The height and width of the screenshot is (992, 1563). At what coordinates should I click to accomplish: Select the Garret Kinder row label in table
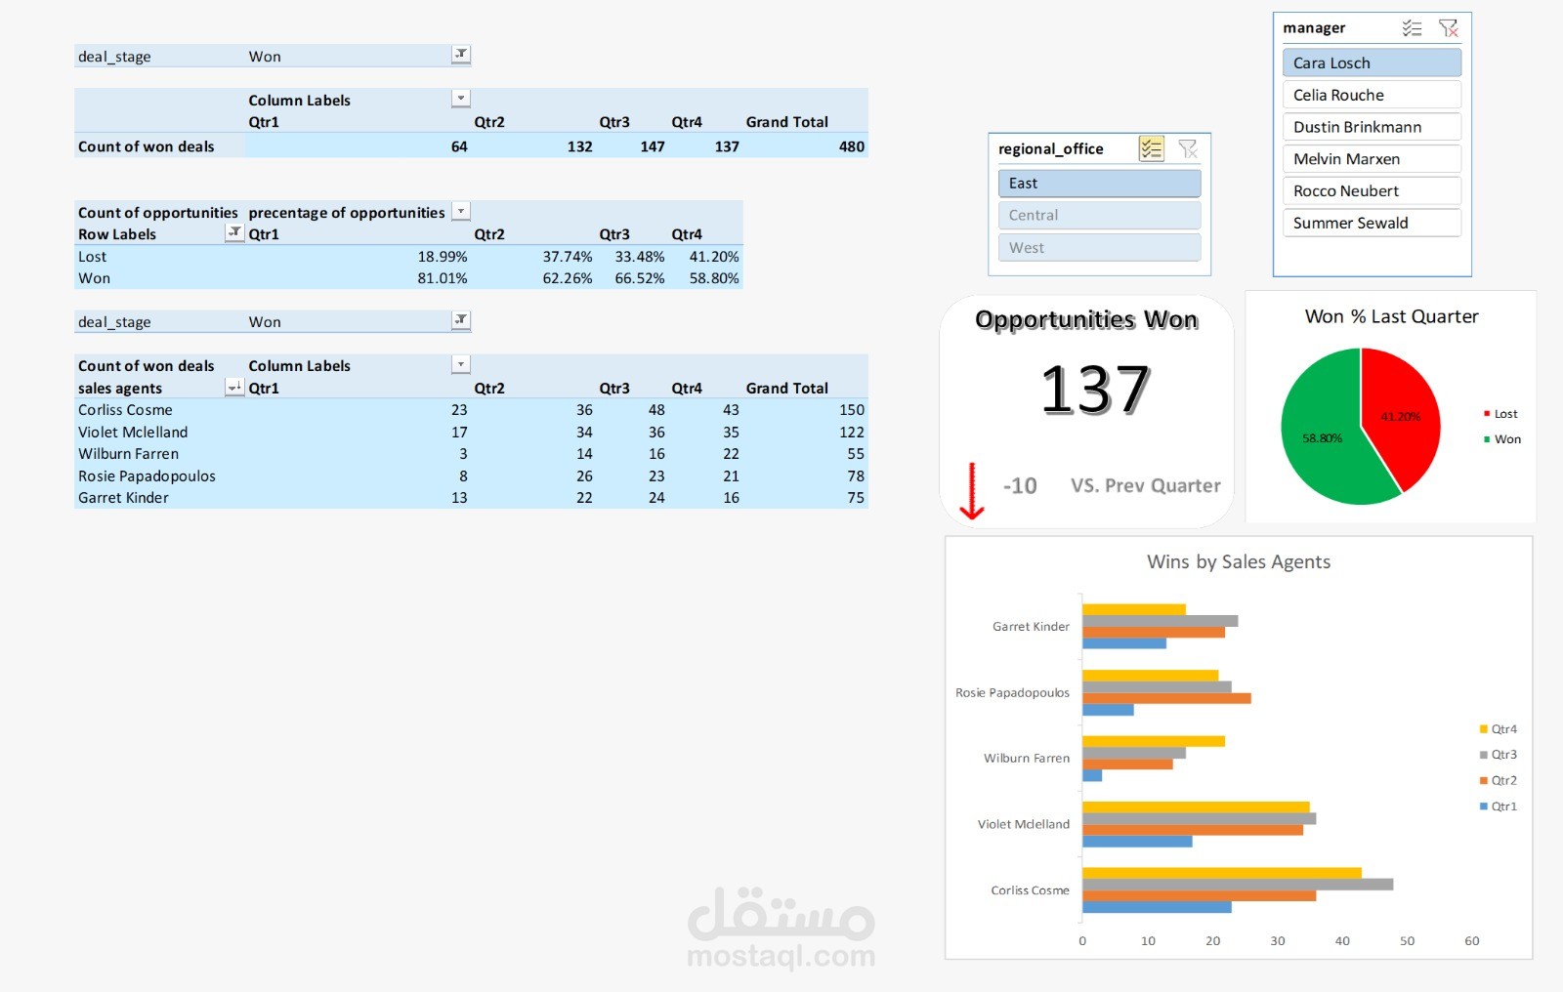pyautogui.click(x=123, y=498)
